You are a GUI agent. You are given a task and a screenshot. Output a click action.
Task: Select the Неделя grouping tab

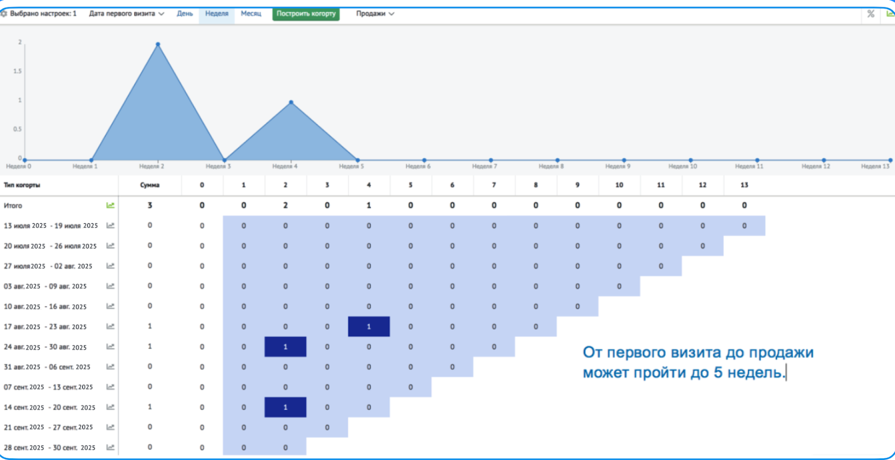(x=216, y=13)
